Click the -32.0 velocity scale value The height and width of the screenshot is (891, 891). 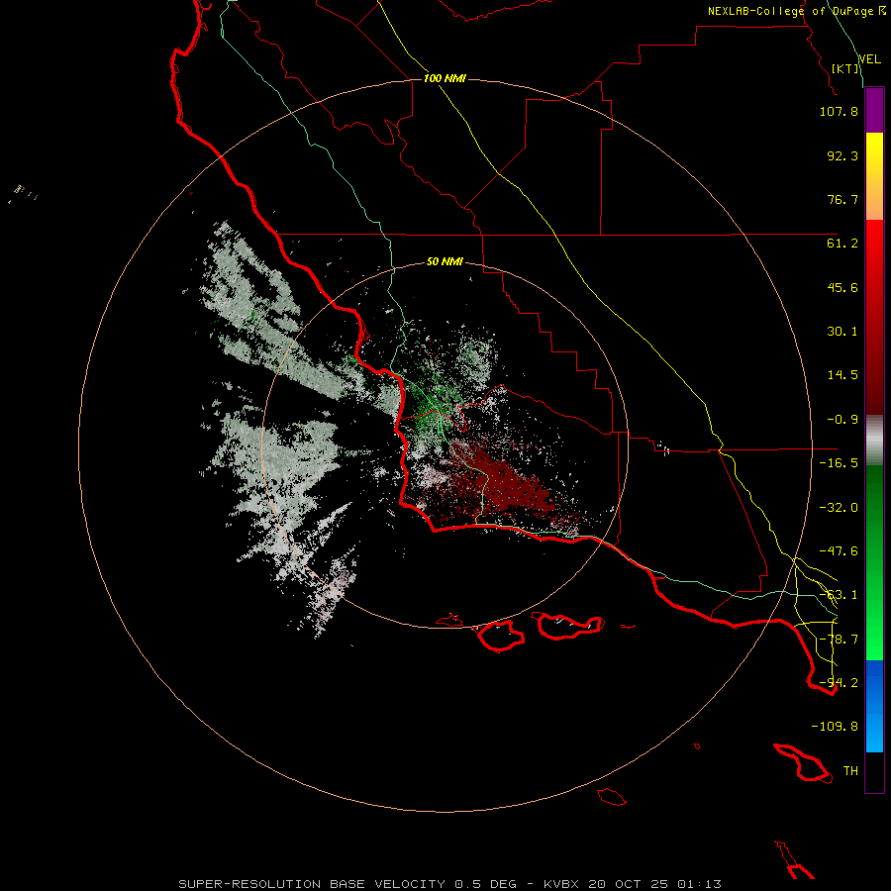[x=839, y=508]
